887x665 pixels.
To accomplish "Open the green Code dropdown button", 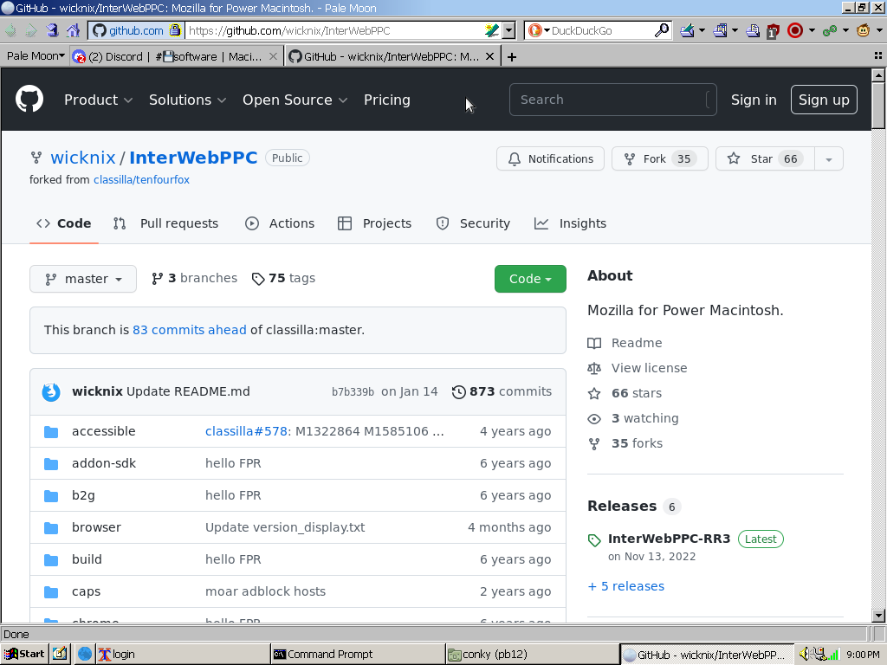I will click(530, 279).
